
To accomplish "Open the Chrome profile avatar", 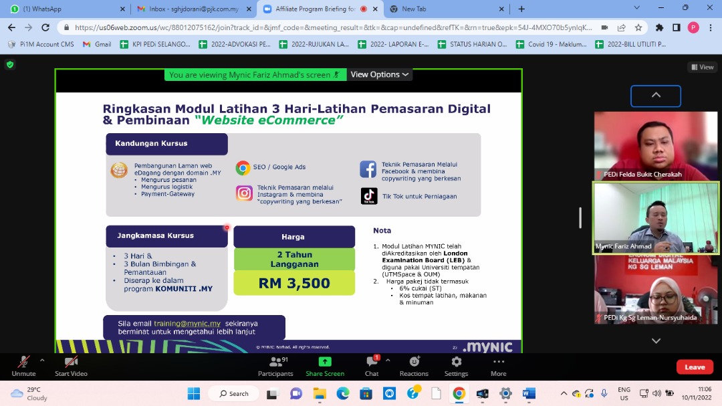I will 693,27.
